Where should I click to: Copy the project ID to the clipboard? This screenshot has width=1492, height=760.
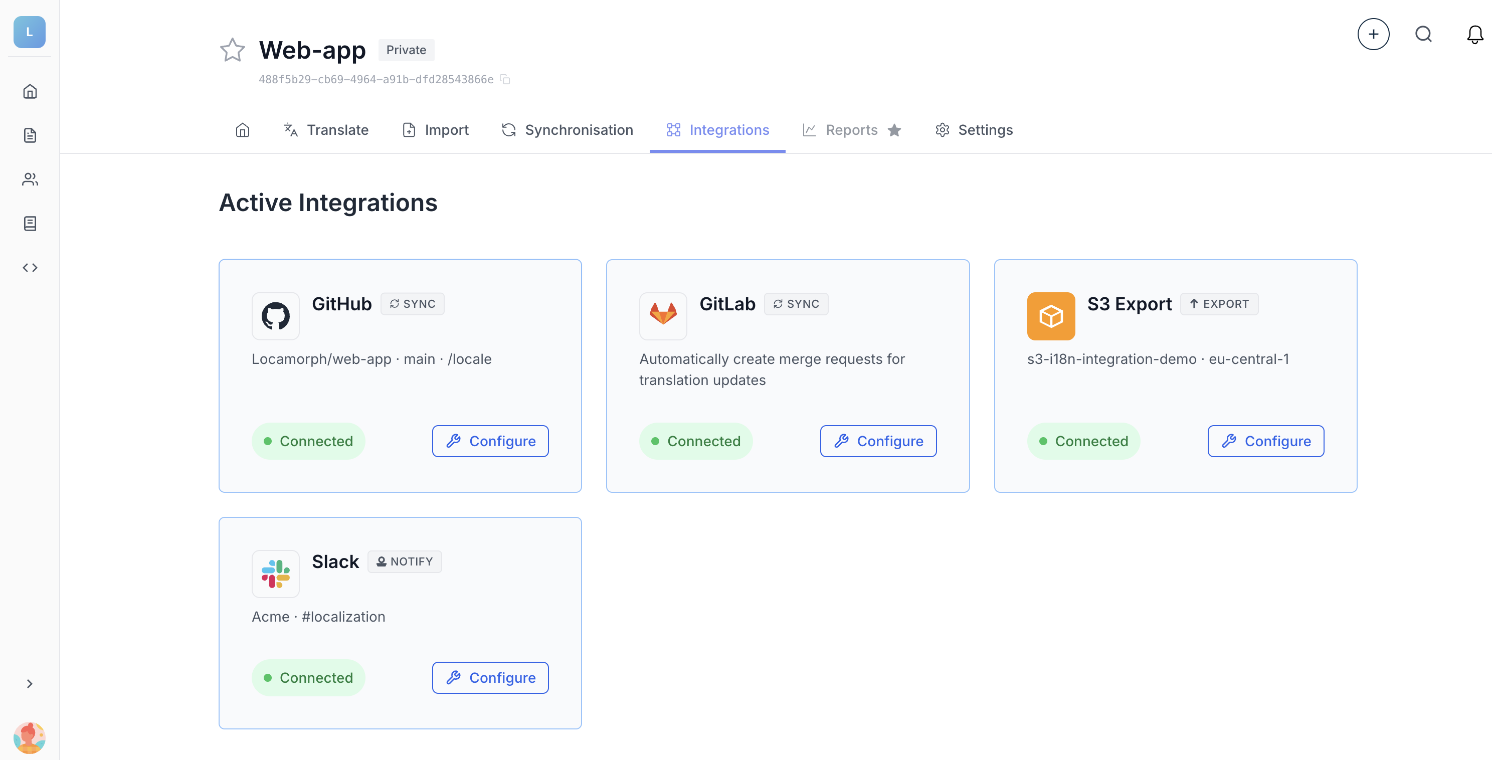[x=505, y=79]
